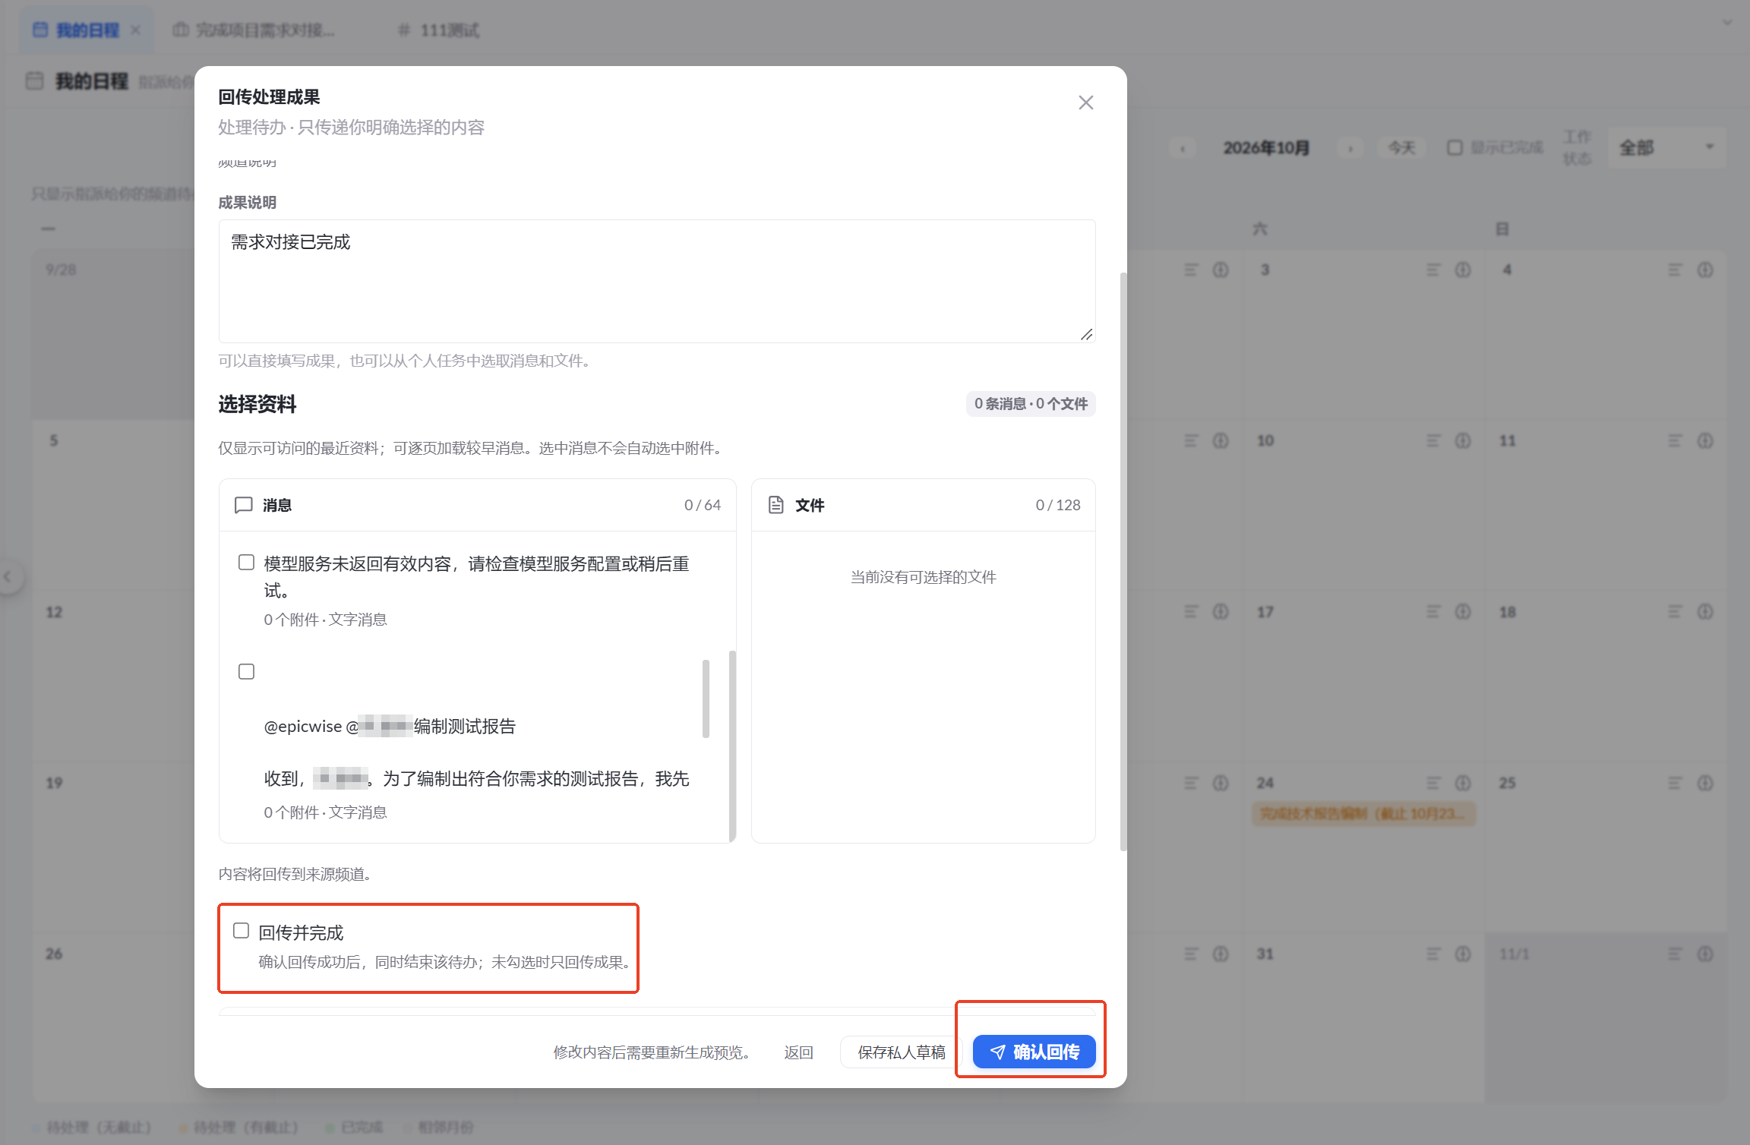This screenshot has height=1145, width=1750.
Task: Click the 今天 button
Action: 1401,147
